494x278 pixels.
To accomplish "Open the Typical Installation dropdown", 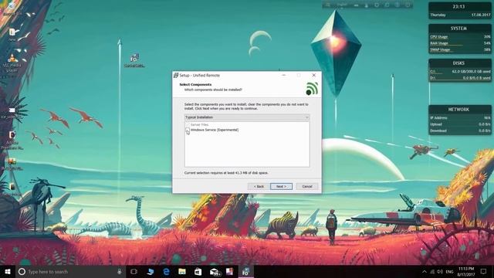I will 247,117.
